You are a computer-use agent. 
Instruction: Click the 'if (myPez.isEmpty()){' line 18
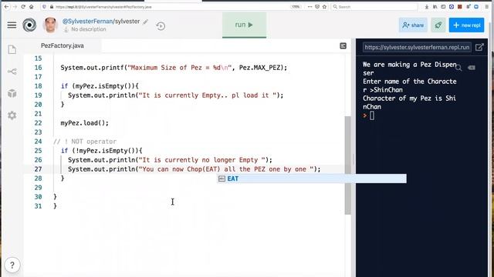tap(100, 86)
